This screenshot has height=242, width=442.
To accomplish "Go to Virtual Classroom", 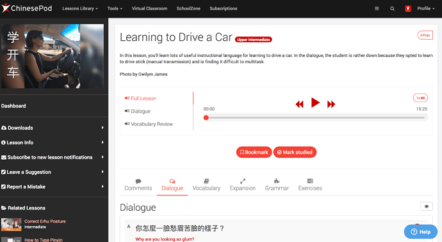I will tap(149, 8).
